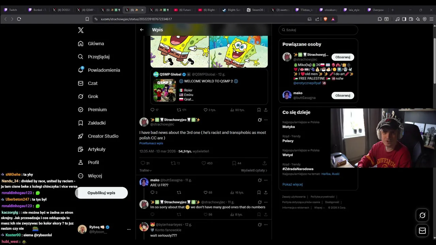Screen dimensions: 436x245
Task: Open Więcej options in the sidebar
Action: [90, 176]
